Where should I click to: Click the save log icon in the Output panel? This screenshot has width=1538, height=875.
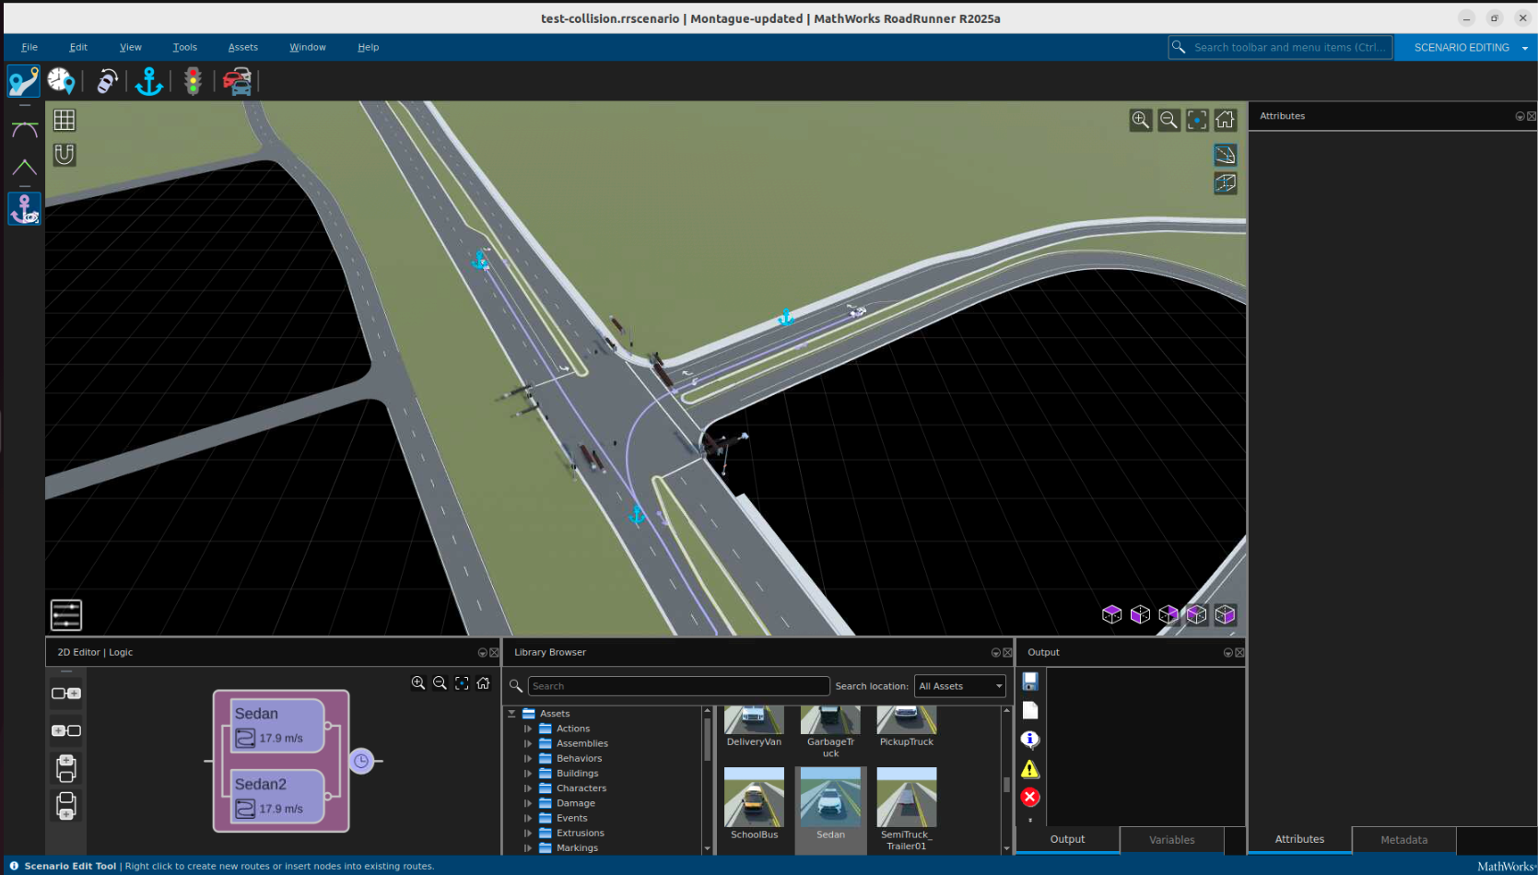(x=1029, y=681)
